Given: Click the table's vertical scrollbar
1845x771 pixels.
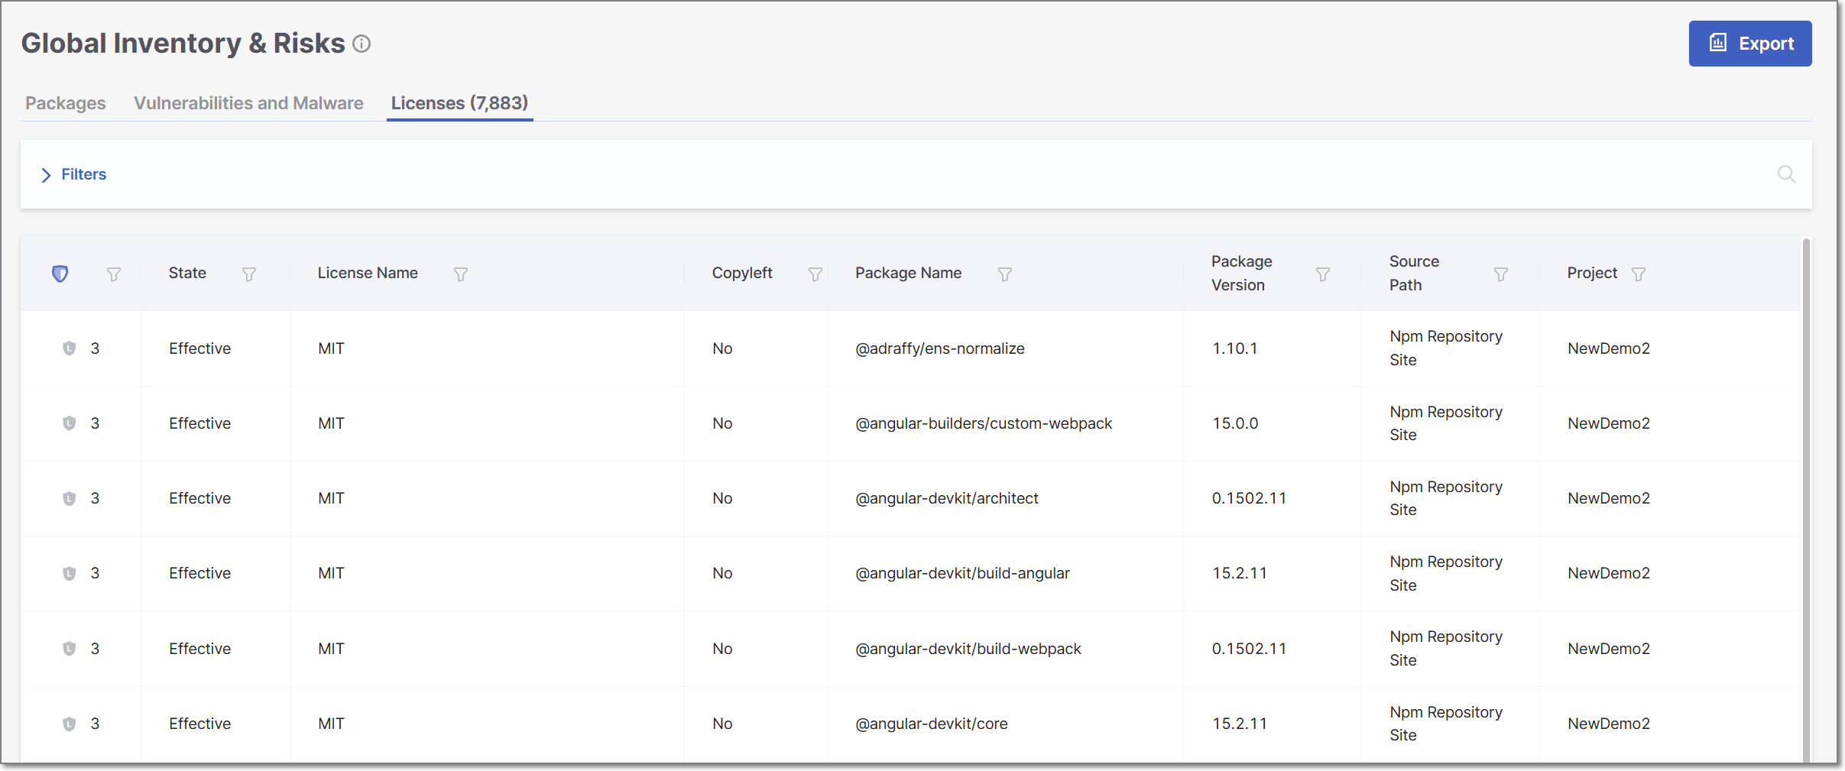Looking at the screenshot, I should (x=1806, y=497).
